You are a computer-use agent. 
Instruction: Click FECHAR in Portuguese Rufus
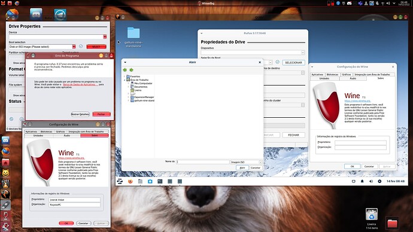pyautogui.click(x=293, y=135)
